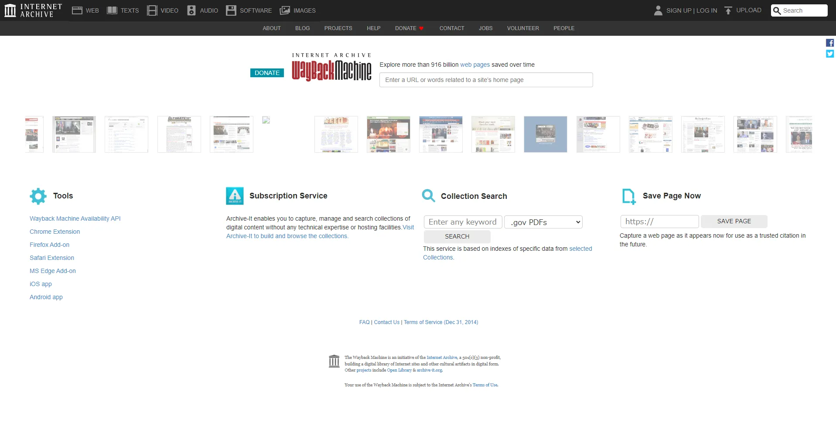Open the Video filmstrip icon
This screenshot has width=836, height=430.
(152, 10)
